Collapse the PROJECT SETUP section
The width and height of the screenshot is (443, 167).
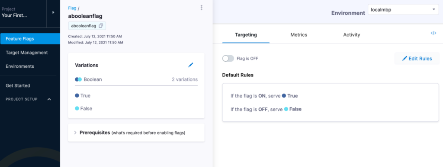[22, 99]
